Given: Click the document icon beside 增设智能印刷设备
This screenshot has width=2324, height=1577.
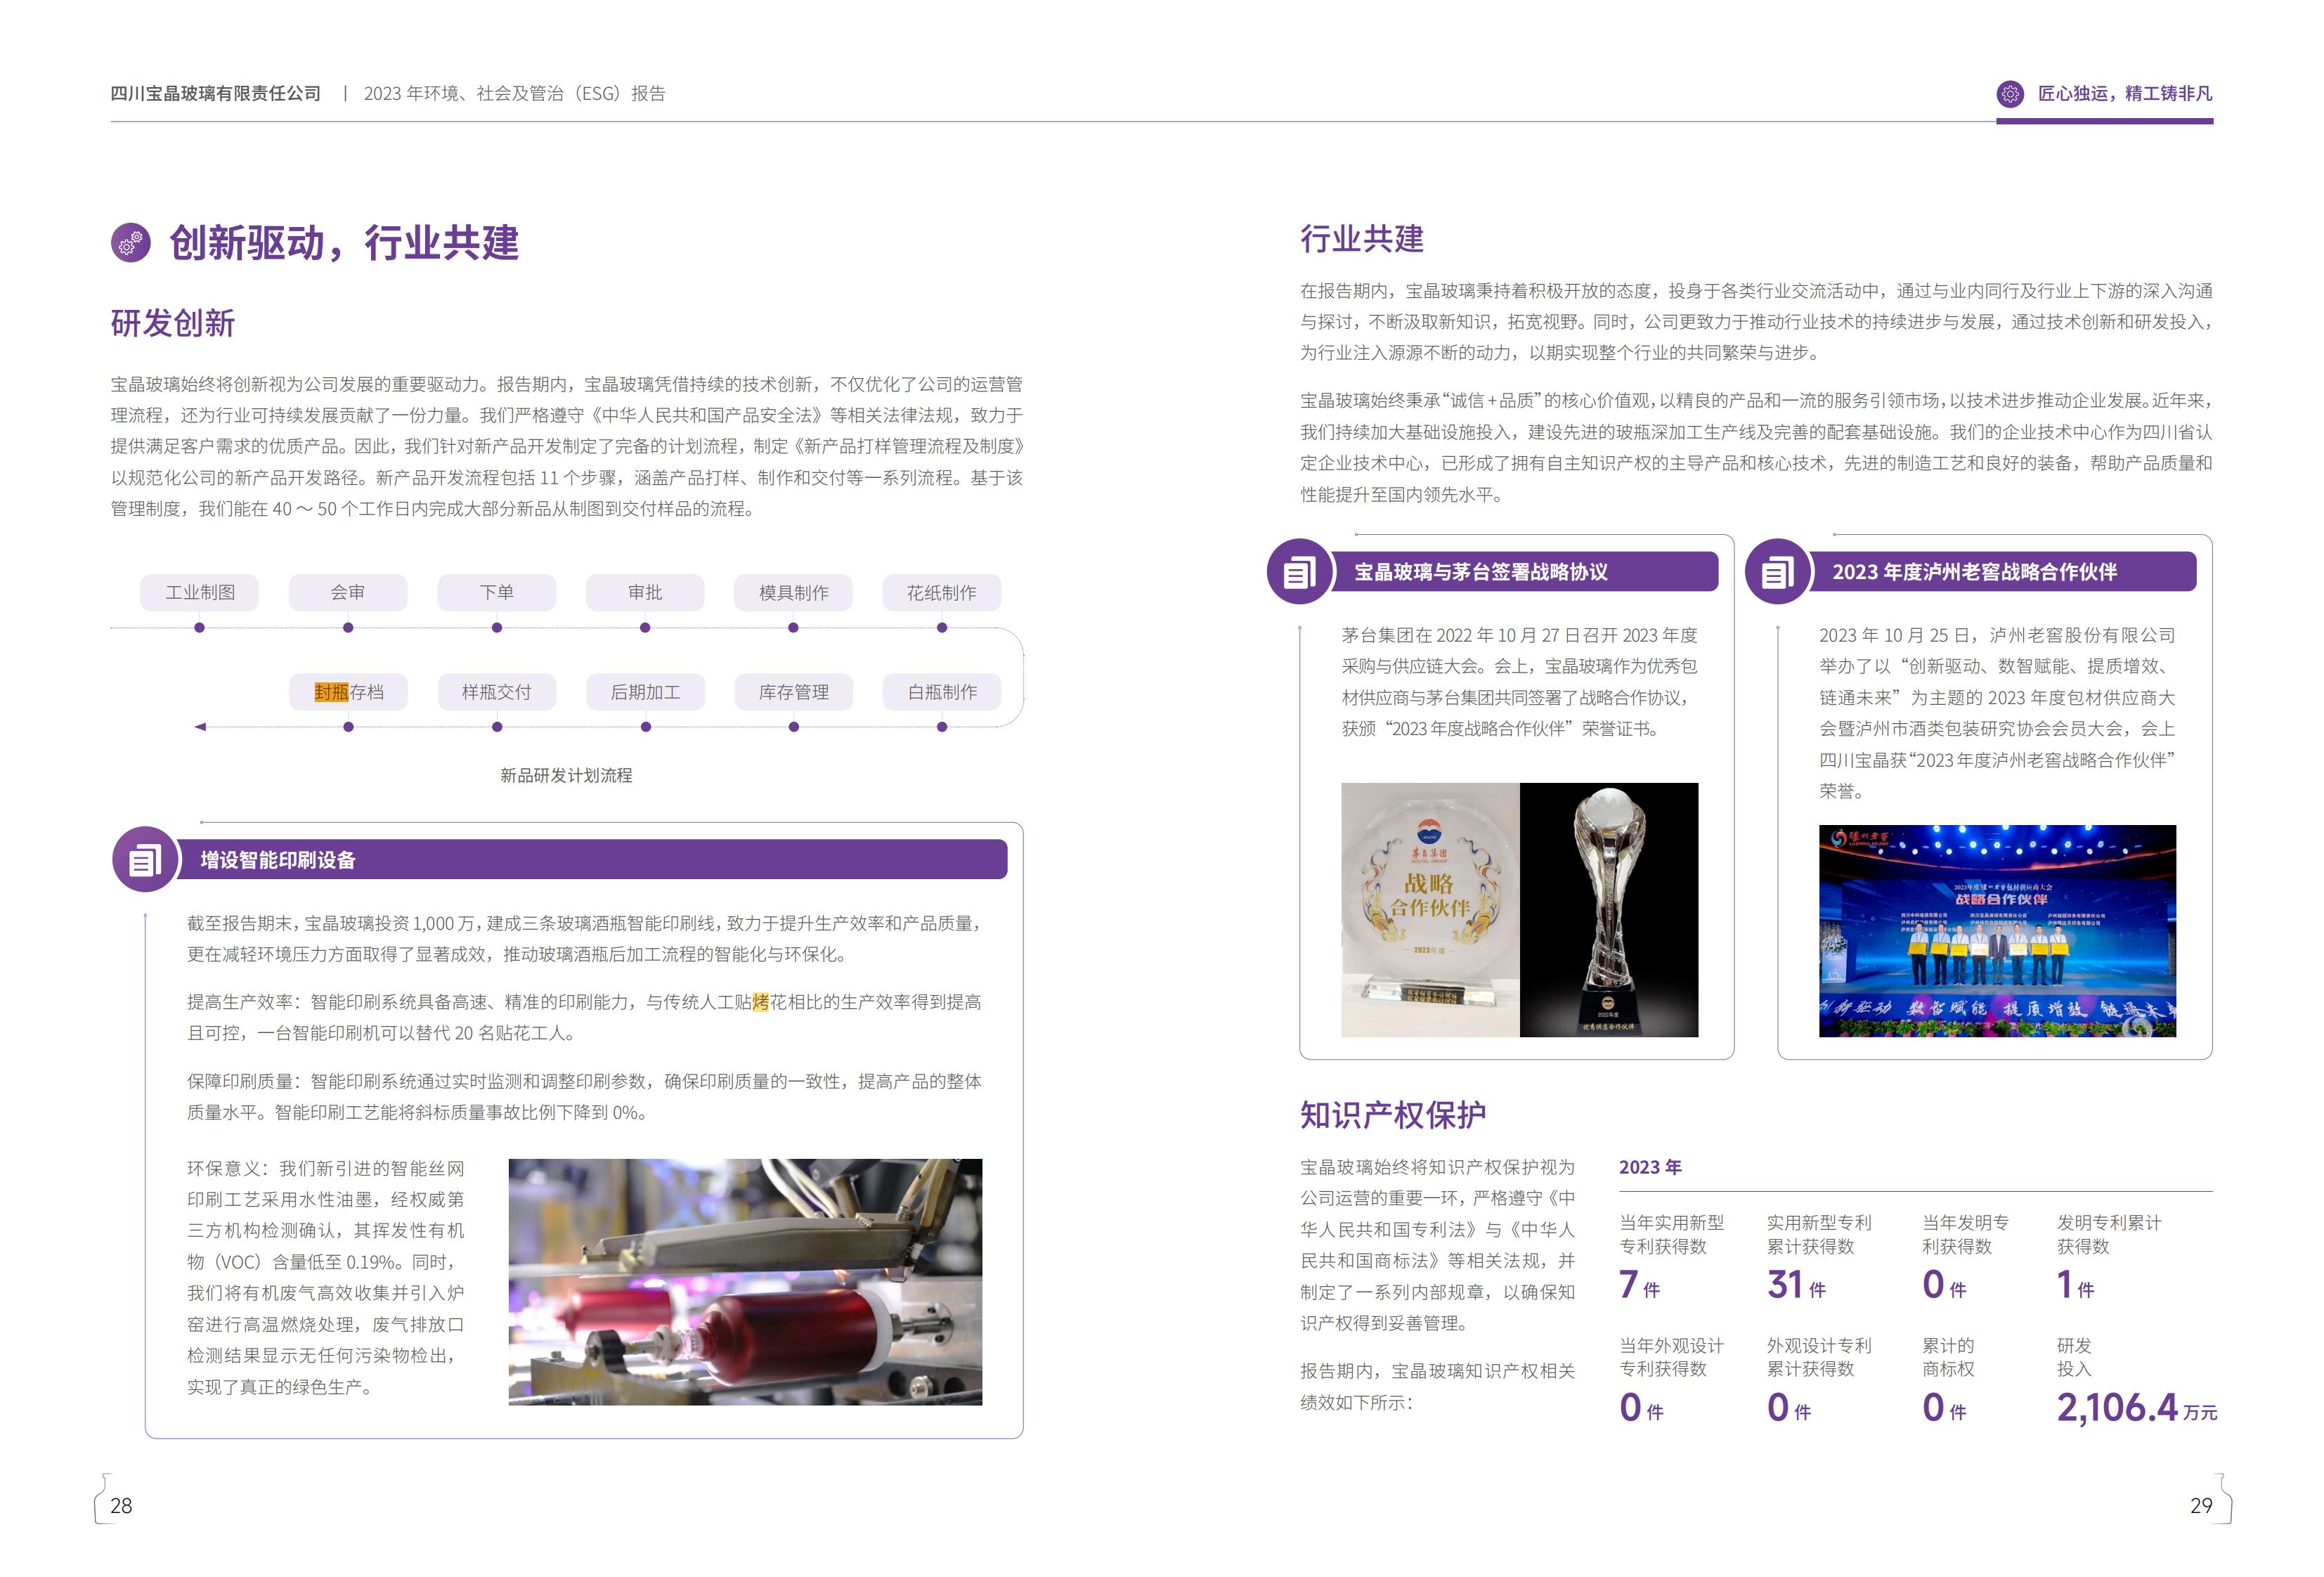Looking at the screenshot, I should pos(145,859).
